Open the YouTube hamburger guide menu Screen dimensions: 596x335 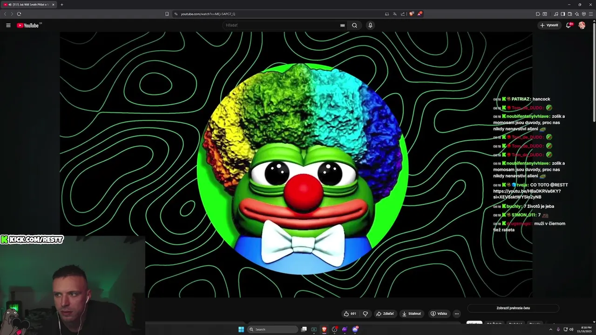[x=8, y=26]
